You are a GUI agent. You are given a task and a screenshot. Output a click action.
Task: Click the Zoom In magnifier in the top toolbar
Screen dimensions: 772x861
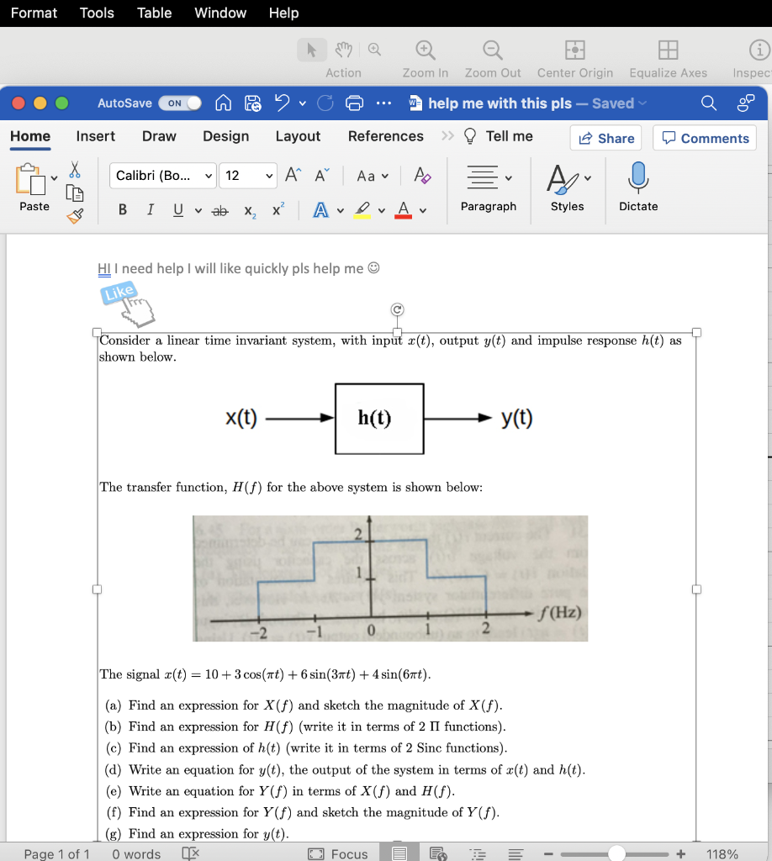(x=425, y=50)
